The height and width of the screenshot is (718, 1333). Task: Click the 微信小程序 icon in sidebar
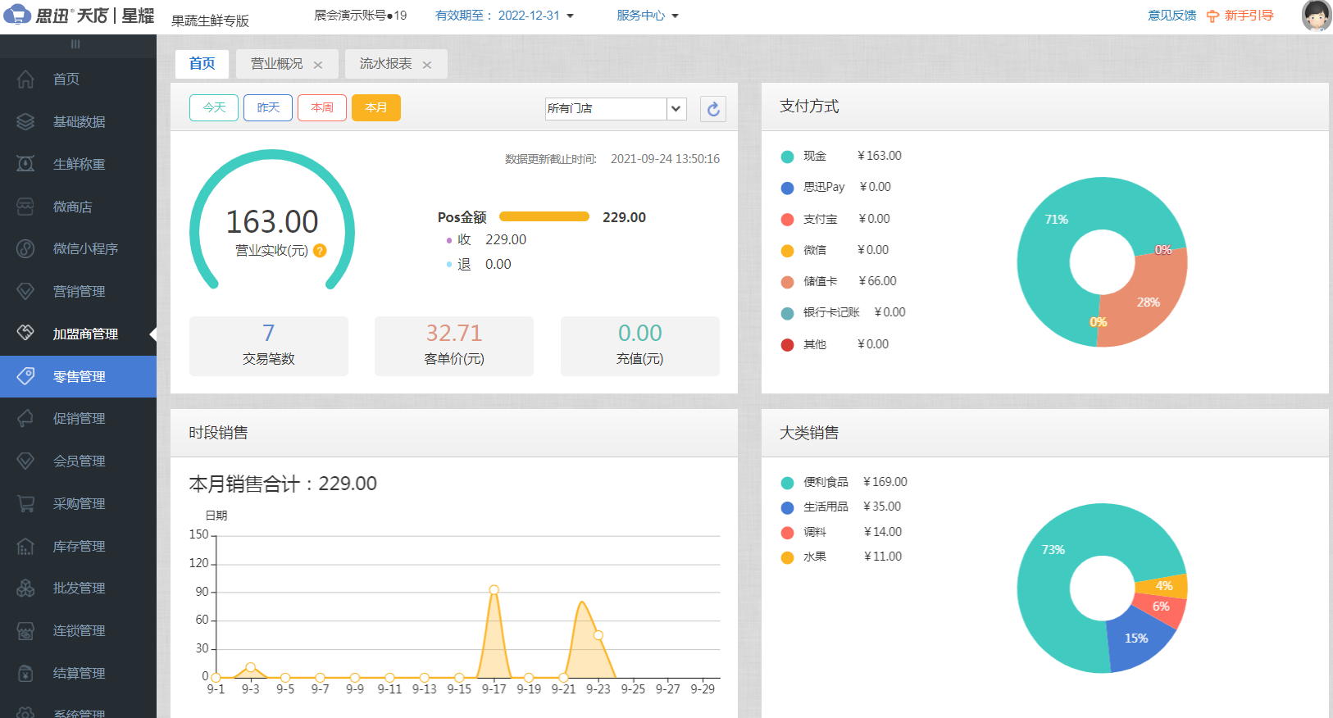point(25,249)
